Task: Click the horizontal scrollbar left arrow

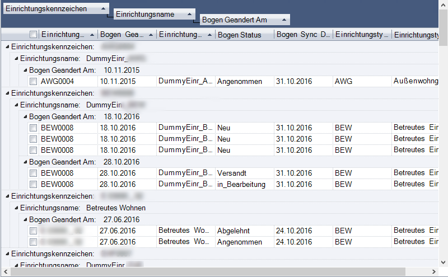Action: [x=5, y=272]
